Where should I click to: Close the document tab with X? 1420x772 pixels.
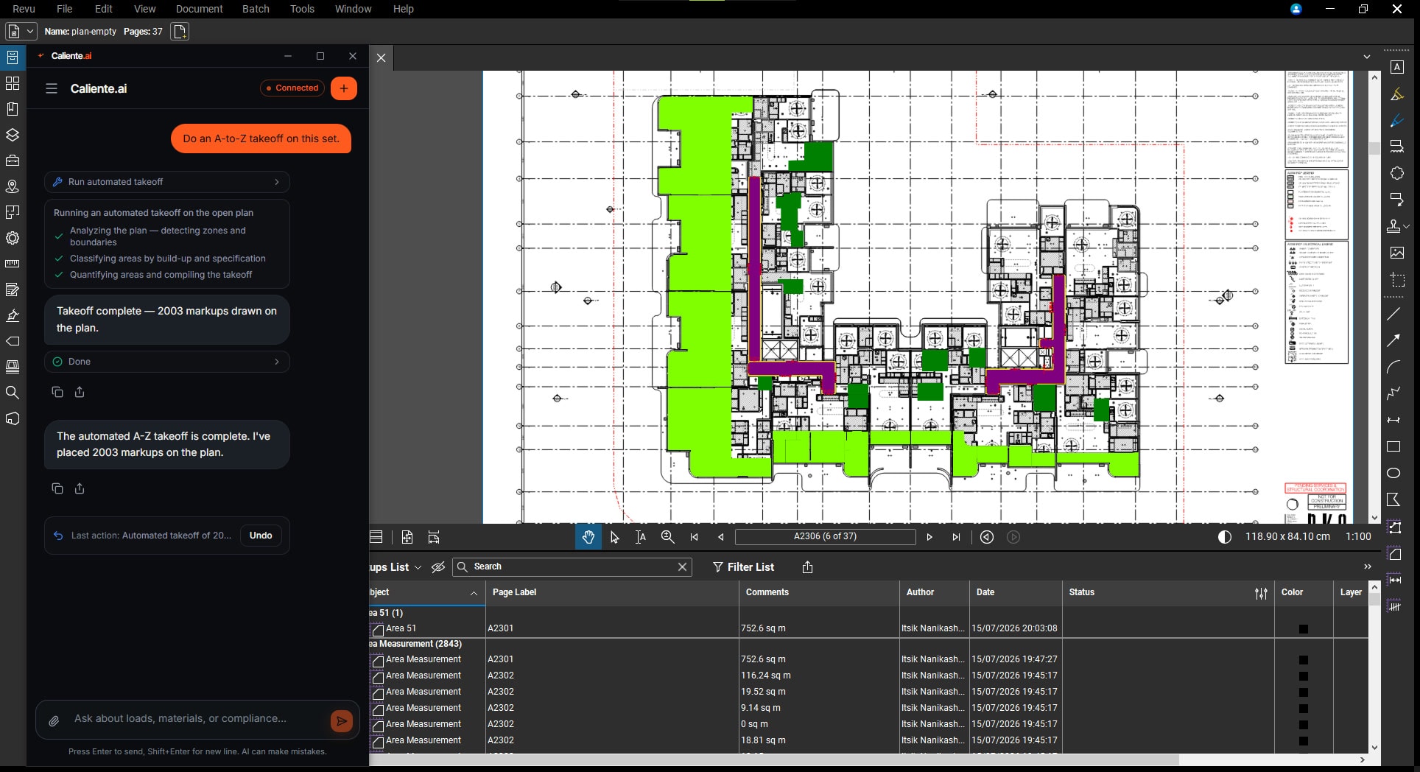(x=382, y=57)
